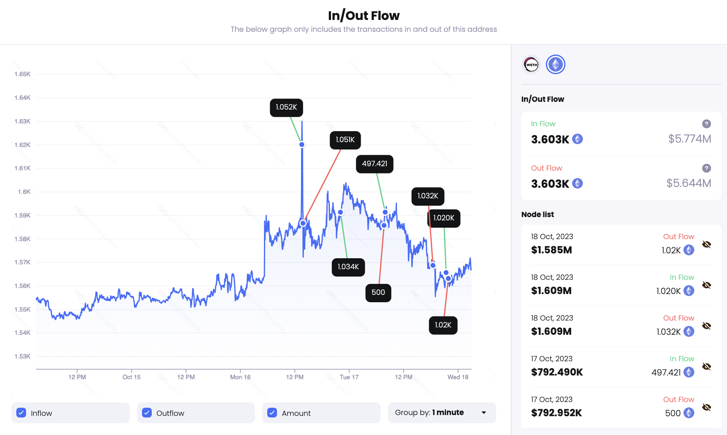Open the Group by 1 minute dropdown
727x435 pixels.
tap(442, 413)
